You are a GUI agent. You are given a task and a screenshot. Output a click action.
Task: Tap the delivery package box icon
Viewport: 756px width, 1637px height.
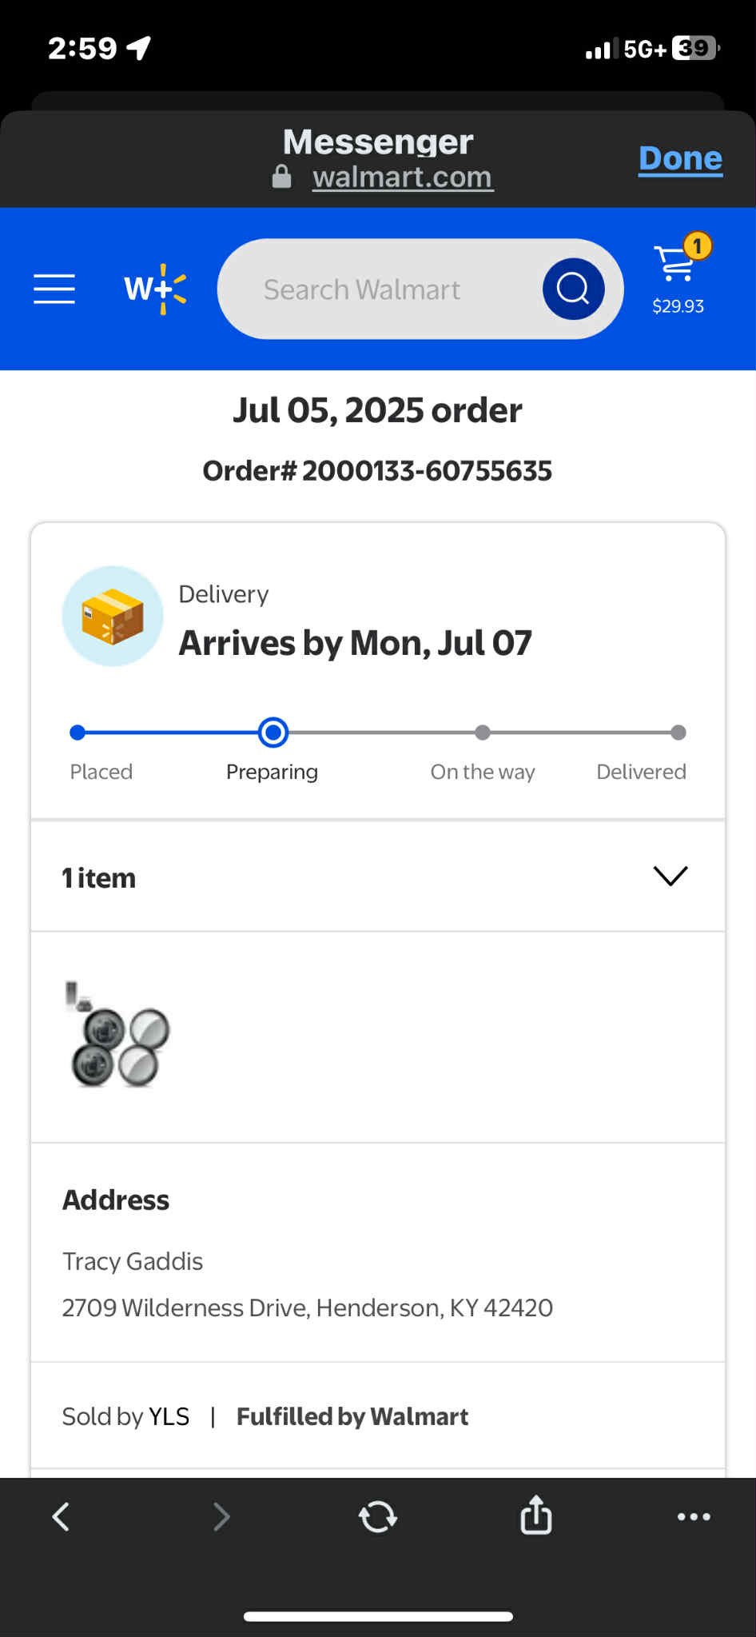(113, 616)
